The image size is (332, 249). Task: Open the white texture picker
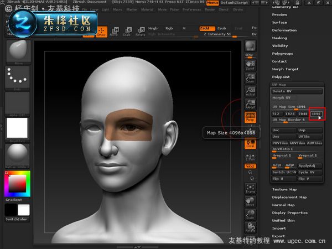tap(17, 130)
